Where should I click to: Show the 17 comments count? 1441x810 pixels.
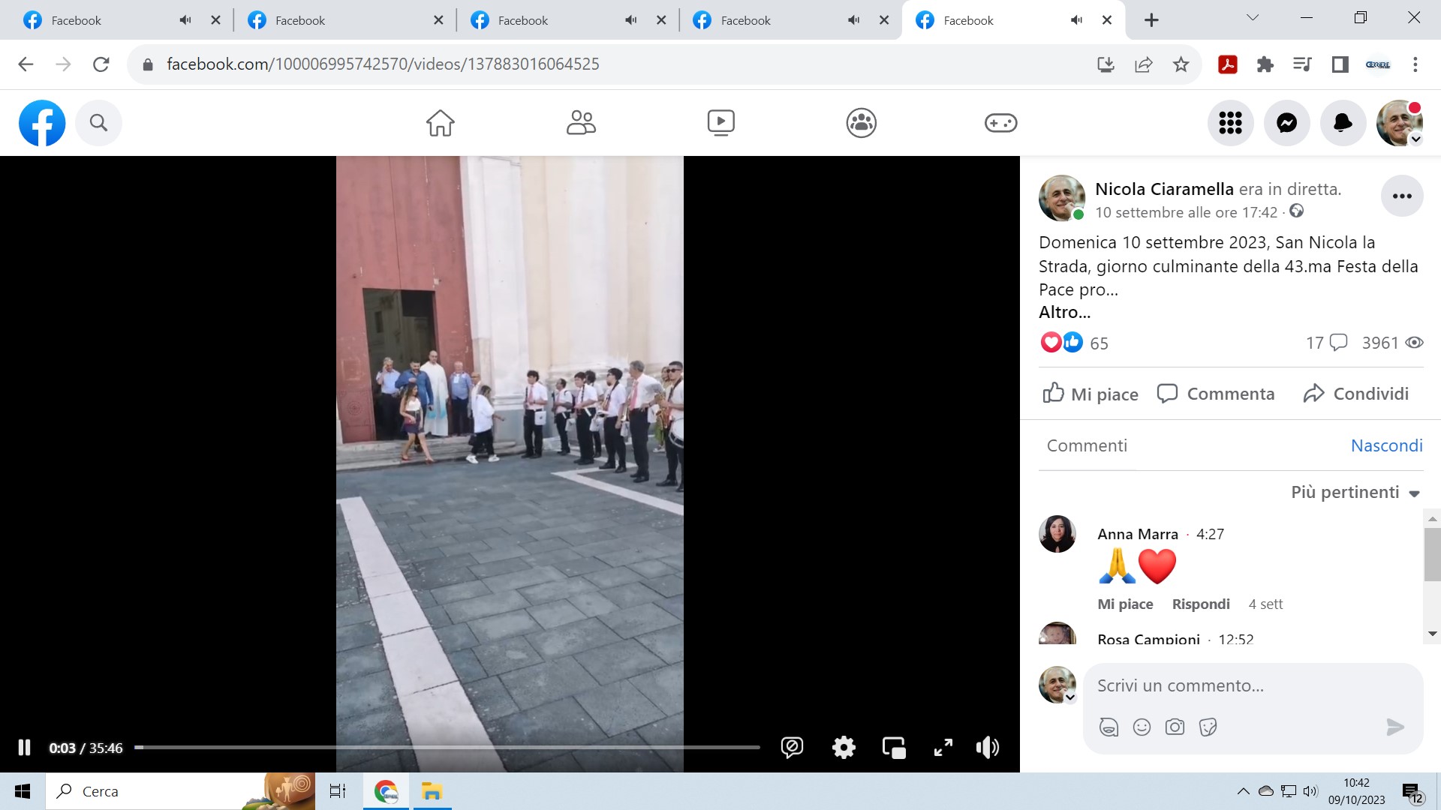pos(1327,343)
